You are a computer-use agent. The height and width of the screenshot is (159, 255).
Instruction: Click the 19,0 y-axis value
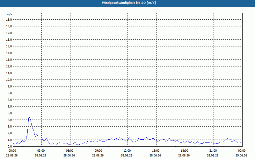click(10, 20)
